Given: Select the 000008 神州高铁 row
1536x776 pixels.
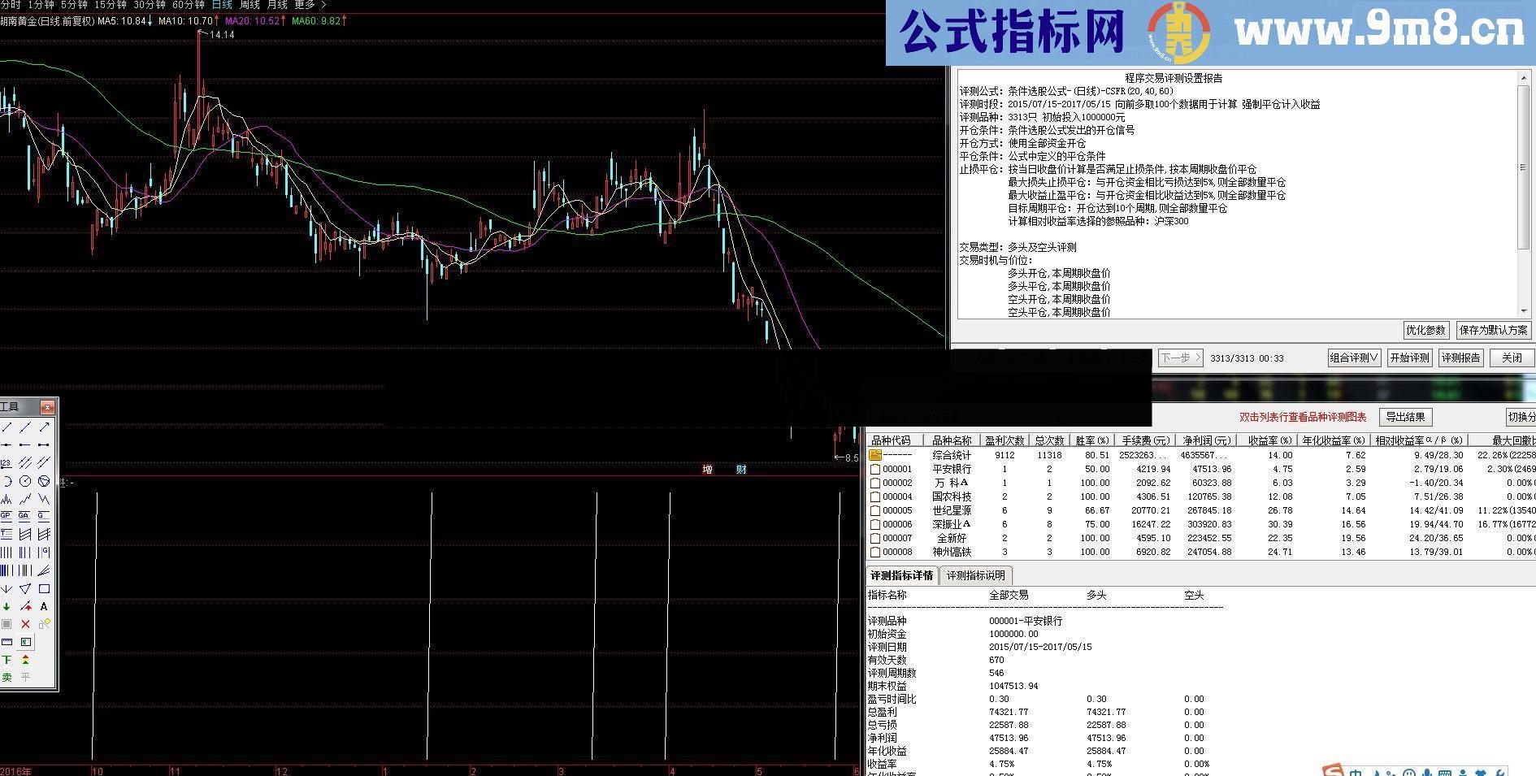Looking at the screenshot, I should (x=1201, y=552).
